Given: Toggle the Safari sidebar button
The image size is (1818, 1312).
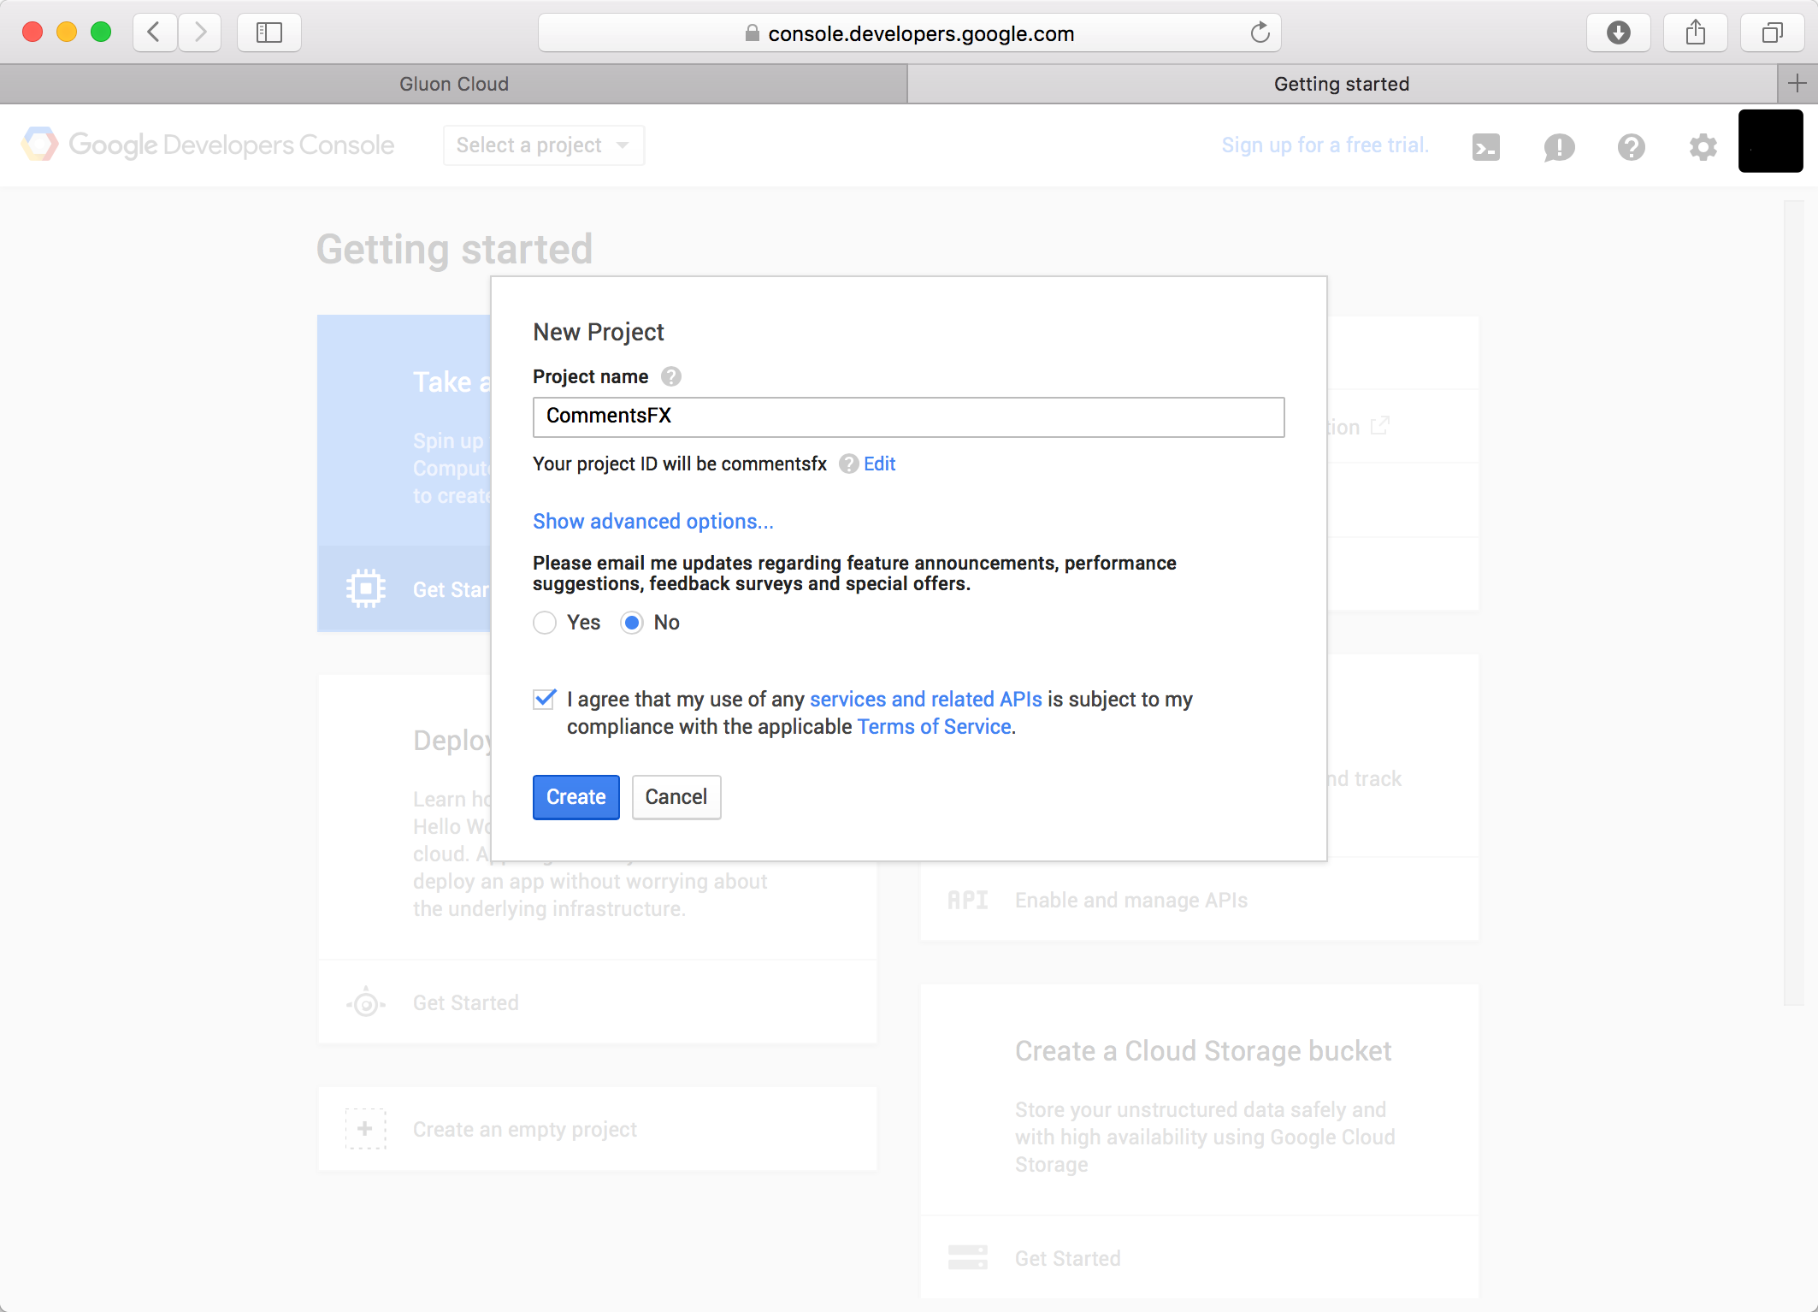Looking at the screenshot, I should pyautogui.click(x=269, y=33).
